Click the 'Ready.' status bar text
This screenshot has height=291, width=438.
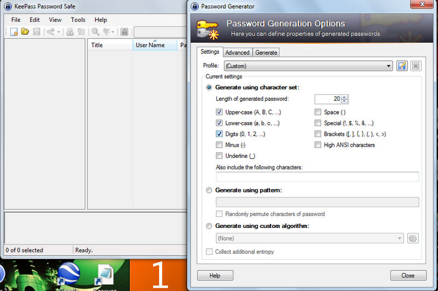84,250
